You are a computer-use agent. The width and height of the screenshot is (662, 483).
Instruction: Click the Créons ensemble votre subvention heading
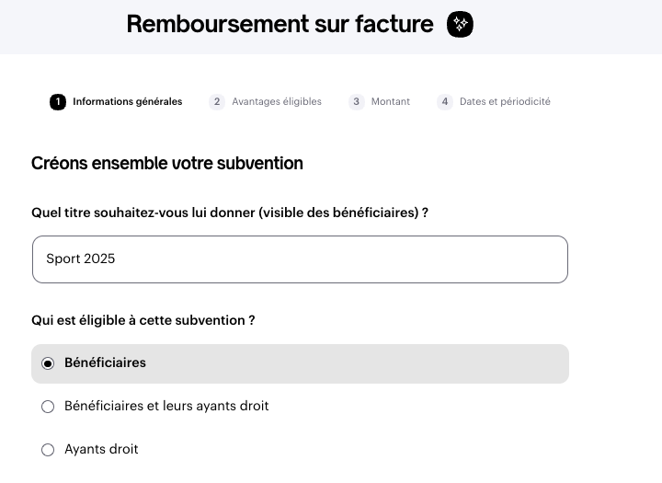(x=167, y=164)
